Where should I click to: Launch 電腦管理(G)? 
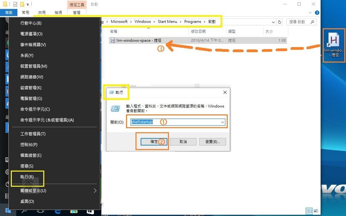coord(31,99)
